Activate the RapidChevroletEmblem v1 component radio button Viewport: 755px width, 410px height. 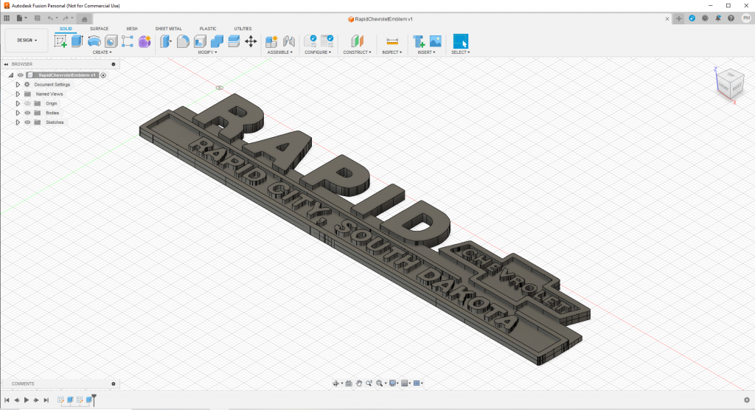pos(103,75)
